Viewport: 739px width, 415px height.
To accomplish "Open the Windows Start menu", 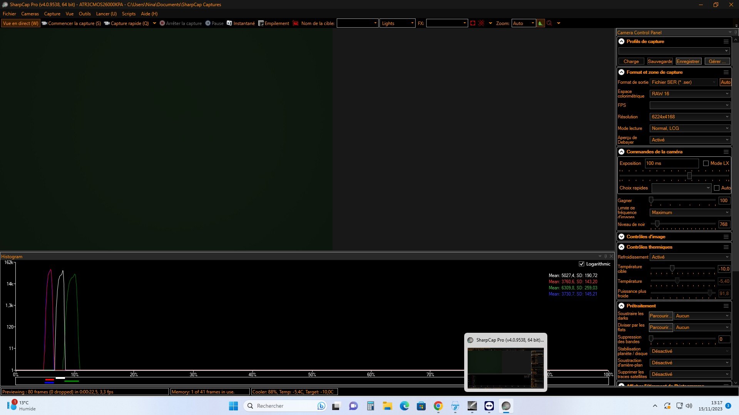I will pos(234,406).
